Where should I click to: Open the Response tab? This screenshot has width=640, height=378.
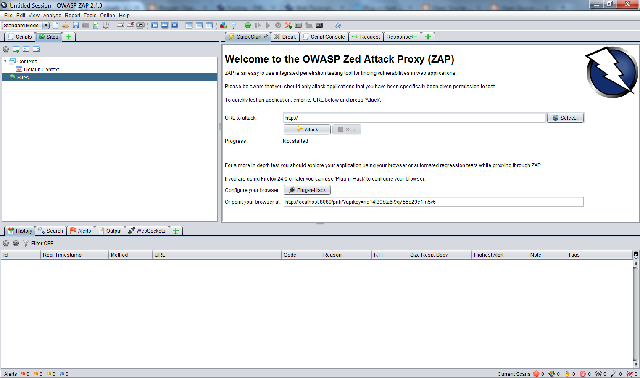(x=402, y=37)
